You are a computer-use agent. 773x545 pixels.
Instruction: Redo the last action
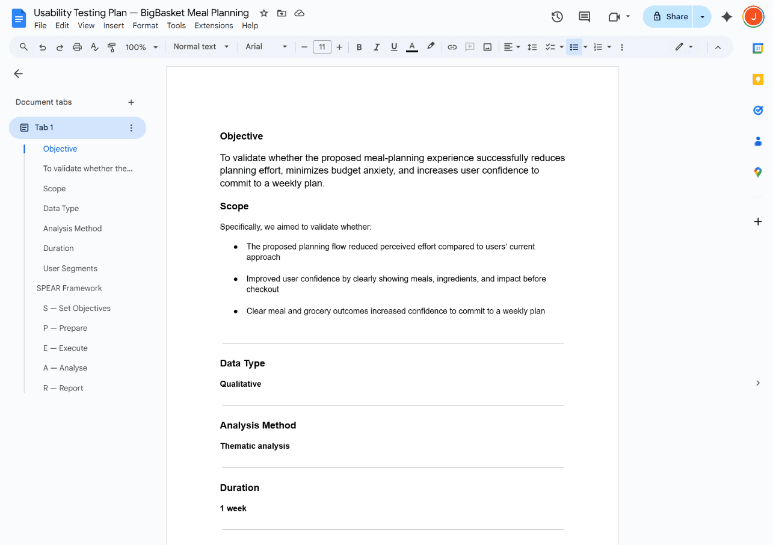60,47
